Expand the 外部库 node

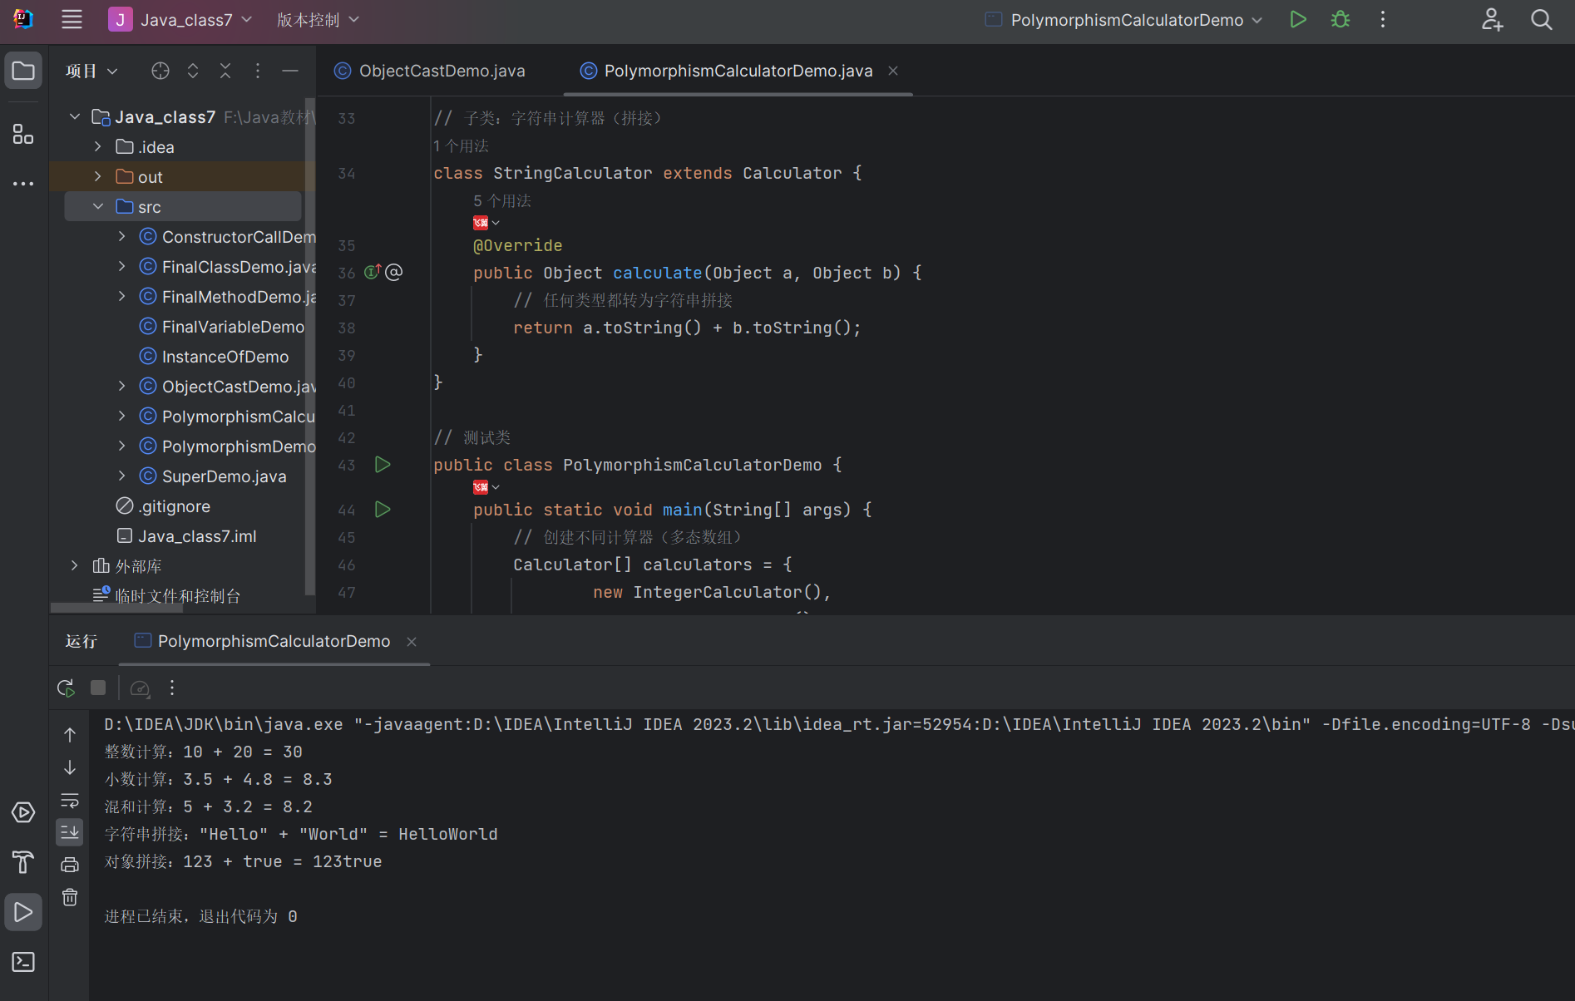(x=75, y=566)
